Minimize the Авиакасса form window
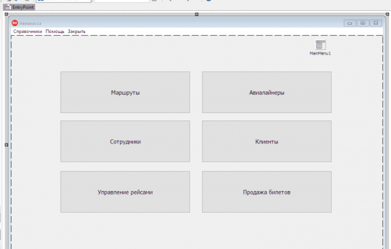391x249 pixels. tap(350, 23)
